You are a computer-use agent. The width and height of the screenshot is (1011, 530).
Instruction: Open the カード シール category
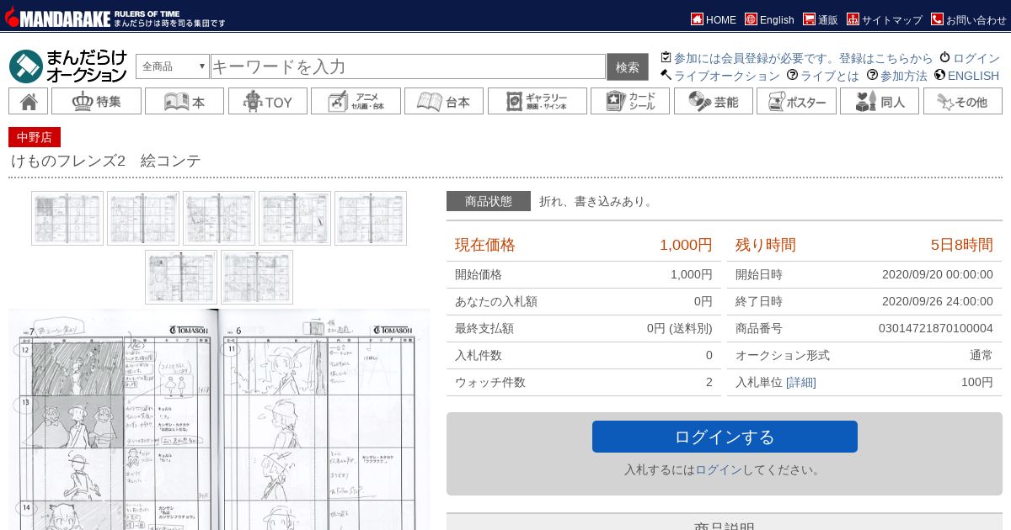tap(630, 101)
